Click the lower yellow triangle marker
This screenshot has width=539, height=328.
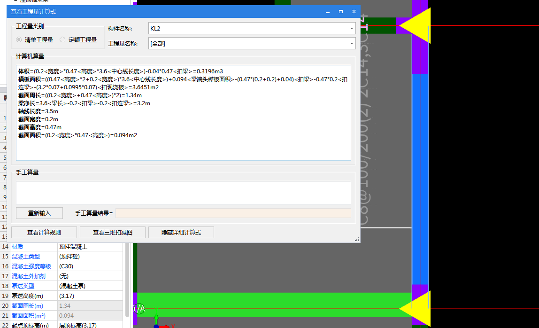[x=417, y=309]
